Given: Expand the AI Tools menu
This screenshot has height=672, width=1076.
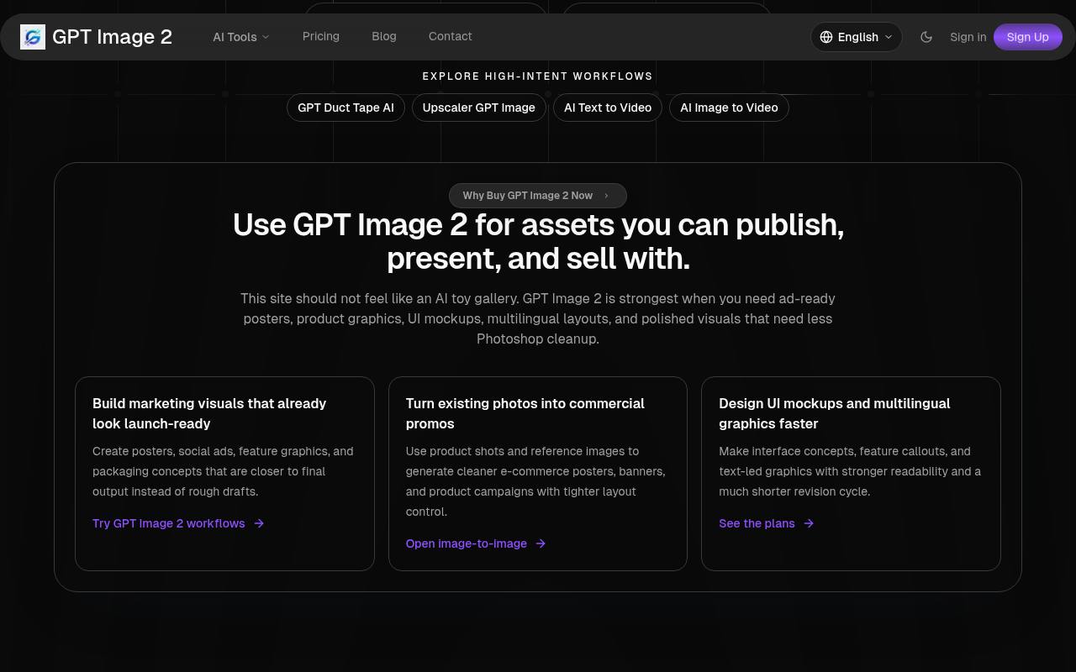Looking at the screenshot, I should tap(241, 37).
